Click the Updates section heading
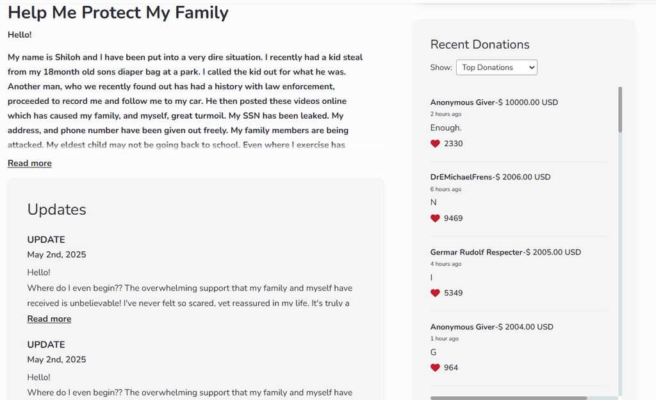The width and height of the screenshot is (656, 400). tap(56, 210)
